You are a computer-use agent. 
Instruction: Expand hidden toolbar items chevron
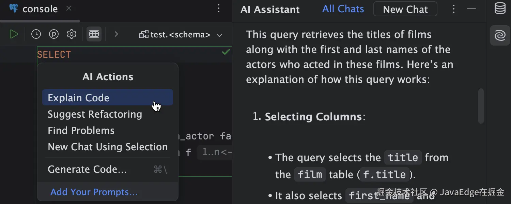click(x=116, y=34)
